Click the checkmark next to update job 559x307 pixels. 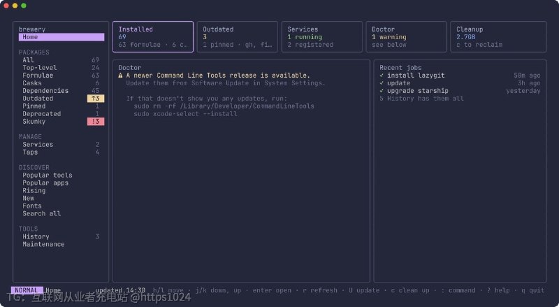[382, 83]
